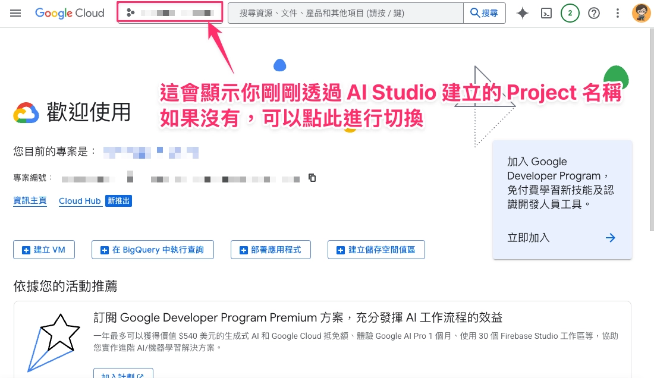Click the 歡迎使用 welcome heading
This screenshot has height=378, width=654.
[x=89, y=112]
